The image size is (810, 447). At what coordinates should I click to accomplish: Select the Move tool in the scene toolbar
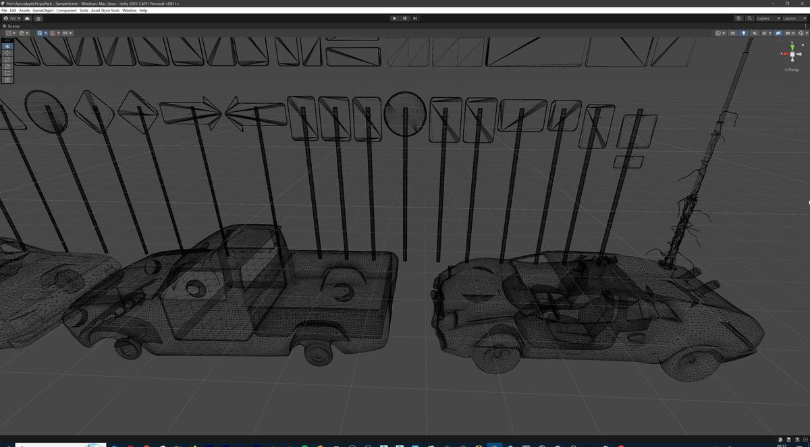(7, 53)
